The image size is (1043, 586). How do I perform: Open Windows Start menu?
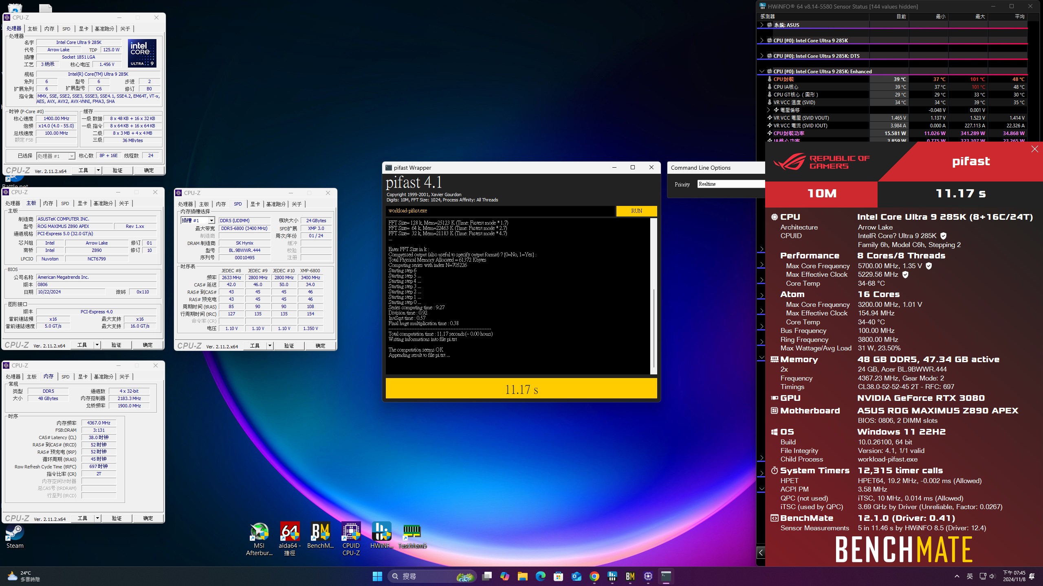(377, 576)
